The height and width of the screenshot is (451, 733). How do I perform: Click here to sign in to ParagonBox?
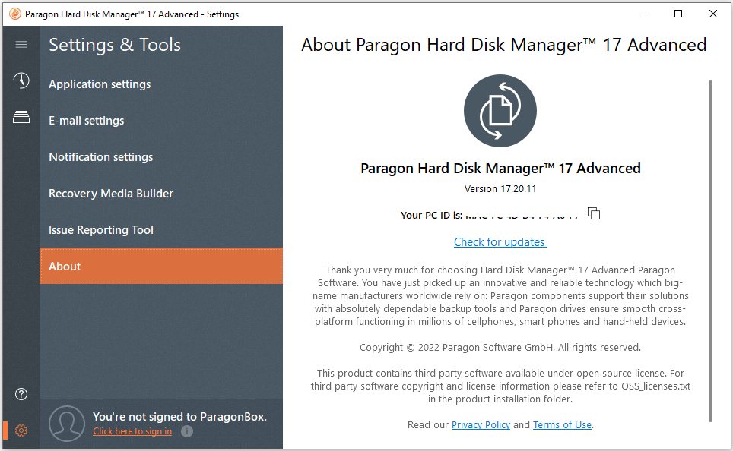[x=132, y=431]
